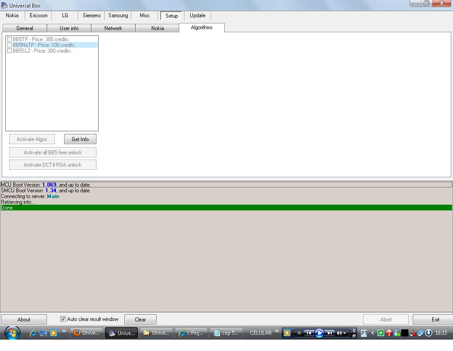Open the Windows Start menu orb
453x351 pixels.
pyautogui.click(x=12, y=332)
